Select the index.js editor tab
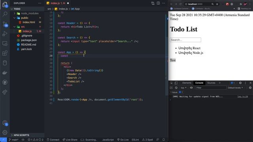The width and height of the screenshot is (253, 142). coord(58,3)
